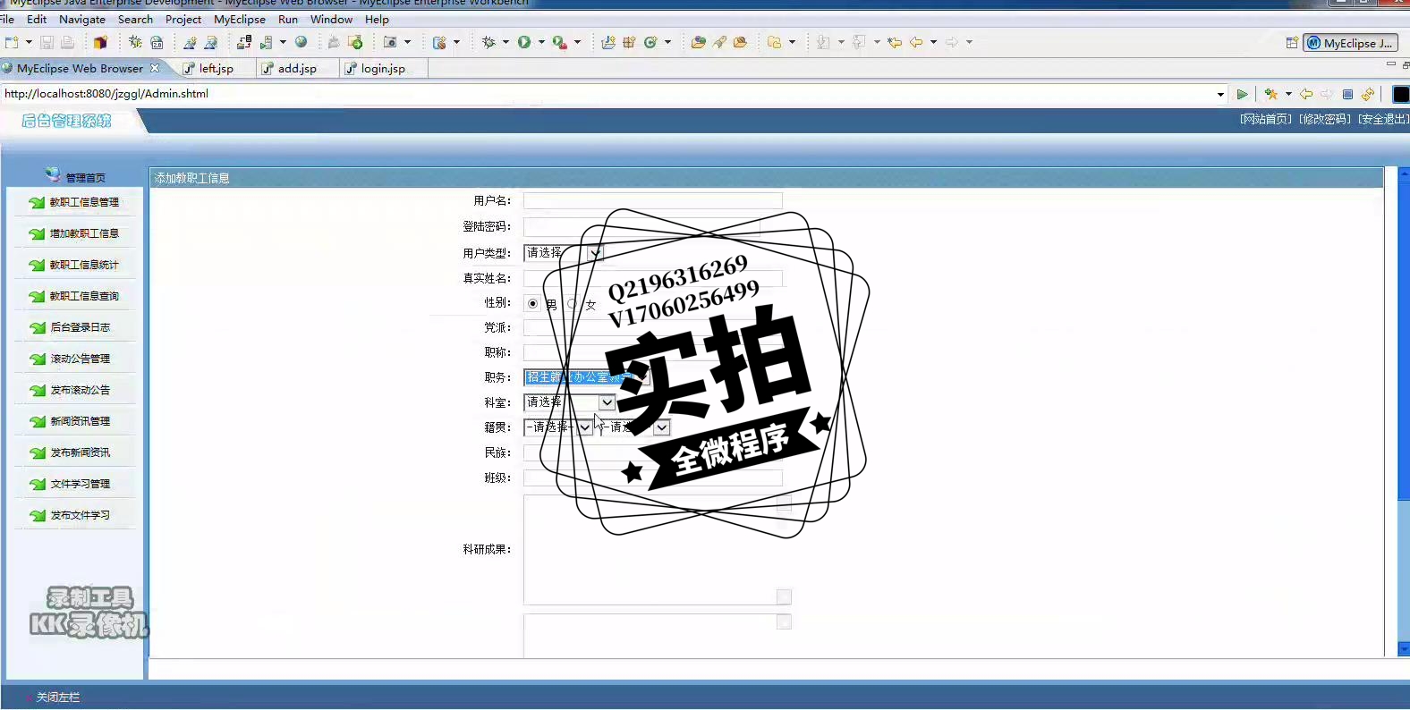
Task: Click the New file toolbar icon
Action: point(12,42)
